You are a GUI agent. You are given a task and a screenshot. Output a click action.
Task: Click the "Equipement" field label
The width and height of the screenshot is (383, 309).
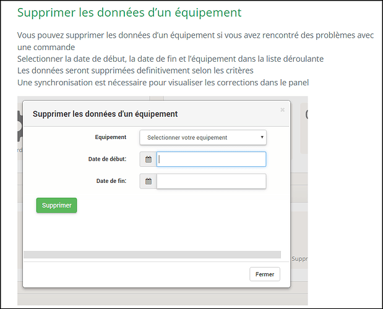[x=111, y=137]
